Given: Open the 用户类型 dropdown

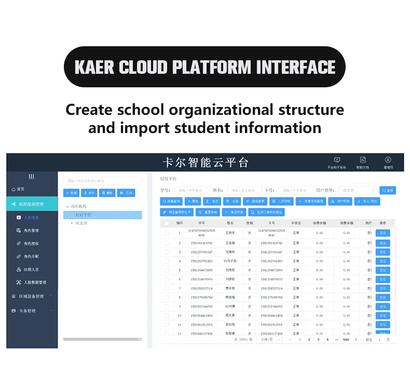Looking at the screenshot, I should click(x=358, y=190).
